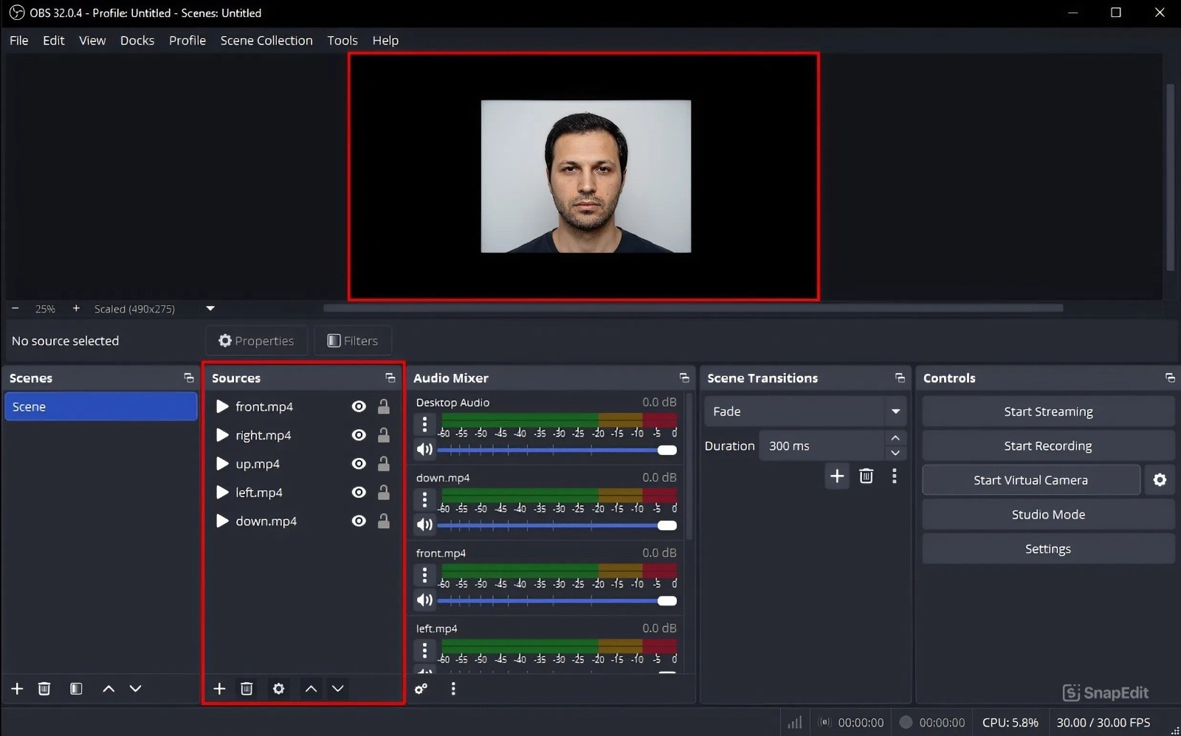The image size is (1181, 736).
Task: Open transition properties three-dot menu
Action: coord(895,476)
